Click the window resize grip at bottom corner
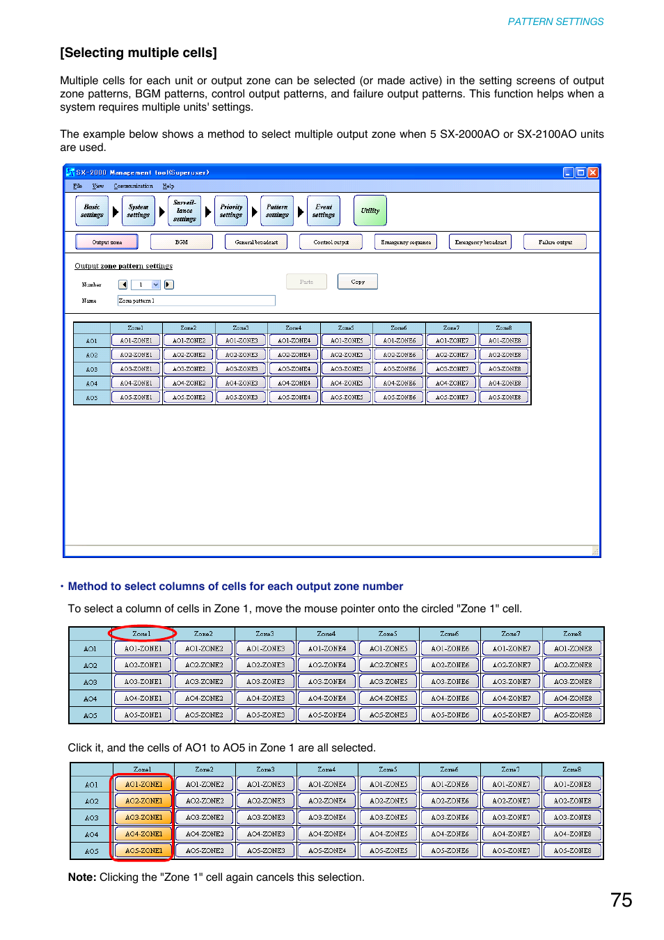Image resolution: width=664 pixels, height=940 pixels. (596, 551)
